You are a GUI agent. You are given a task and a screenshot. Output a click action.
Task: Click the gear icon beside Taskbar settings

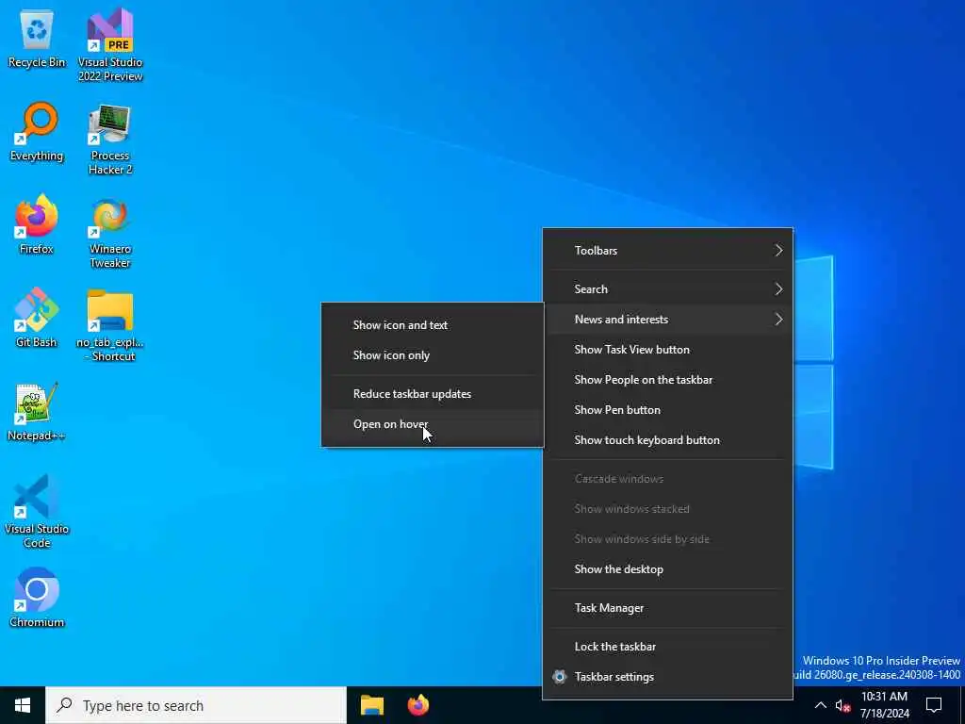(x=560, y=677)
